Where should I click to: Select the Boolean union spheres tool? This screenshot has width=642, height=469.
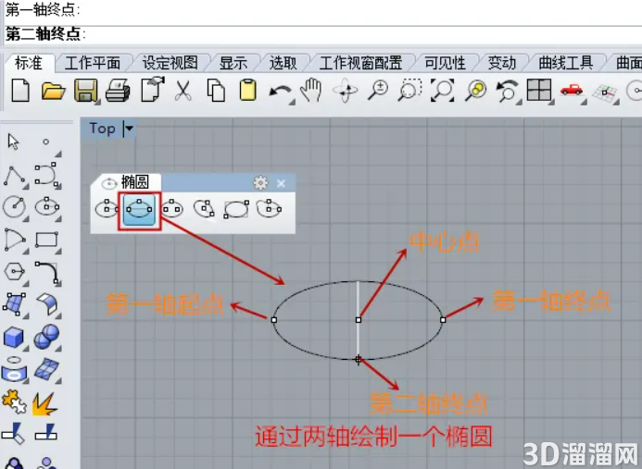click(x=46, y=337)
